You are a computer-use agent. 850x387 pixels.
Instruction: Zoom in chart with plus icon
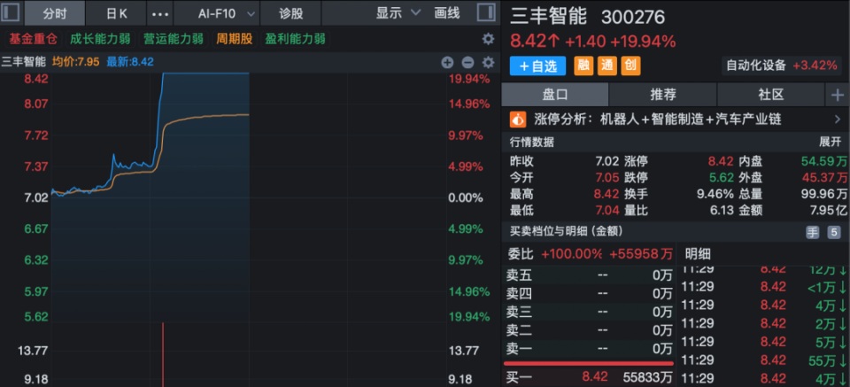447,62
